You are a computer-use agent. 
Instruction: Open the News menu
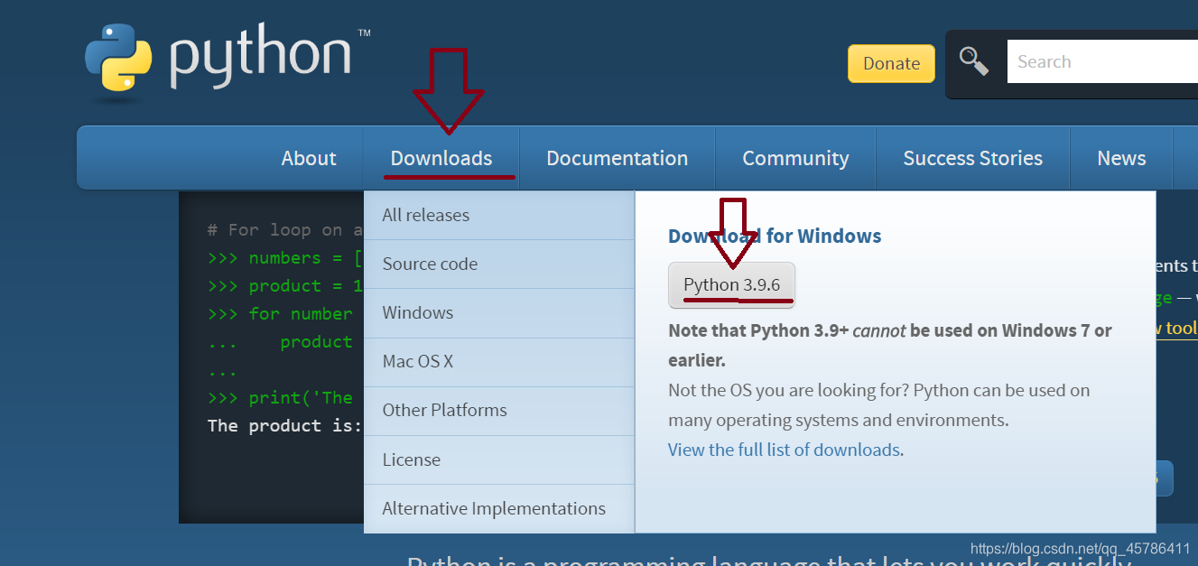pyautogui.click(x=1121, y=158)
